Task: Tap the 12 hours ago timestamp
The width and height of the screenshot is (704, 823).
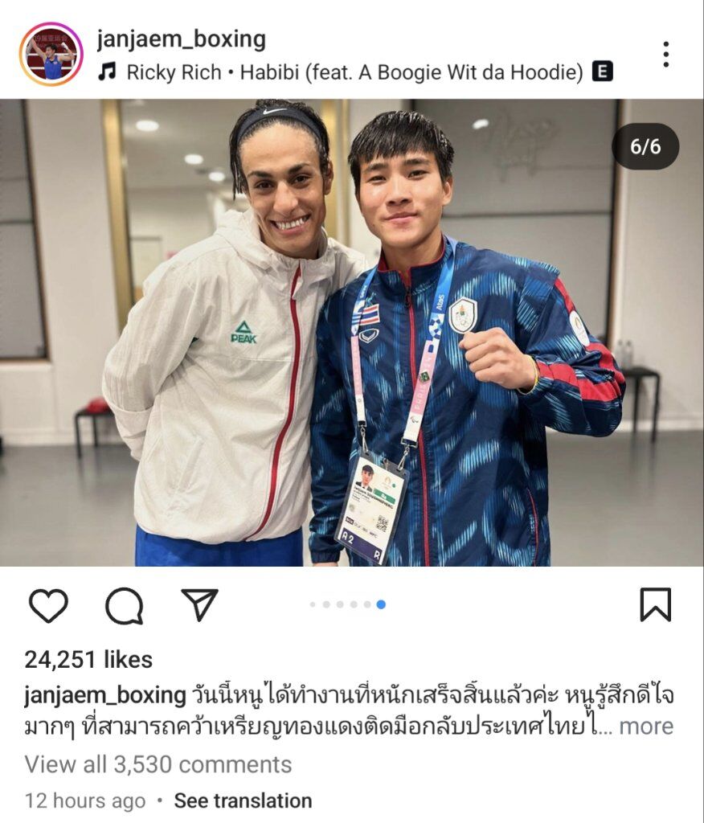Action: click(85, 801)
